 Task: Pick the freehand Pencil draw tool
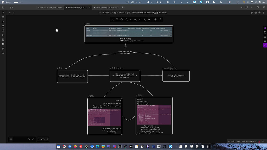click(140, 20)
